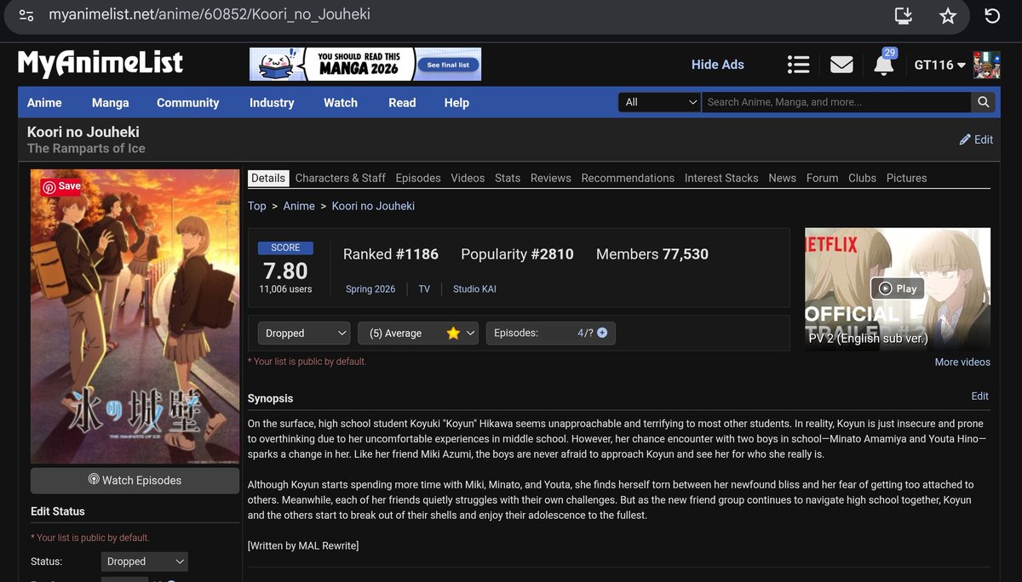
Task: Click the download page icon in browser toolbar
Action: pyautogui.click(x=904, y=15)
